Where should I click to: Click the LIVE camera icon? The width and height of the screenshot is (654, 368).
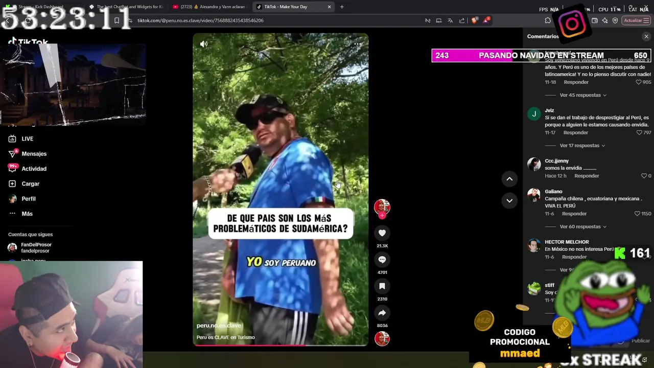12,139
